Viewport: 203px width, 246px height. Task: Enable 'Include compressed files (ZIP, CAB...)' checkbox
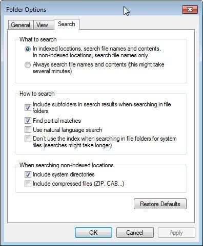tap(28, 184)
